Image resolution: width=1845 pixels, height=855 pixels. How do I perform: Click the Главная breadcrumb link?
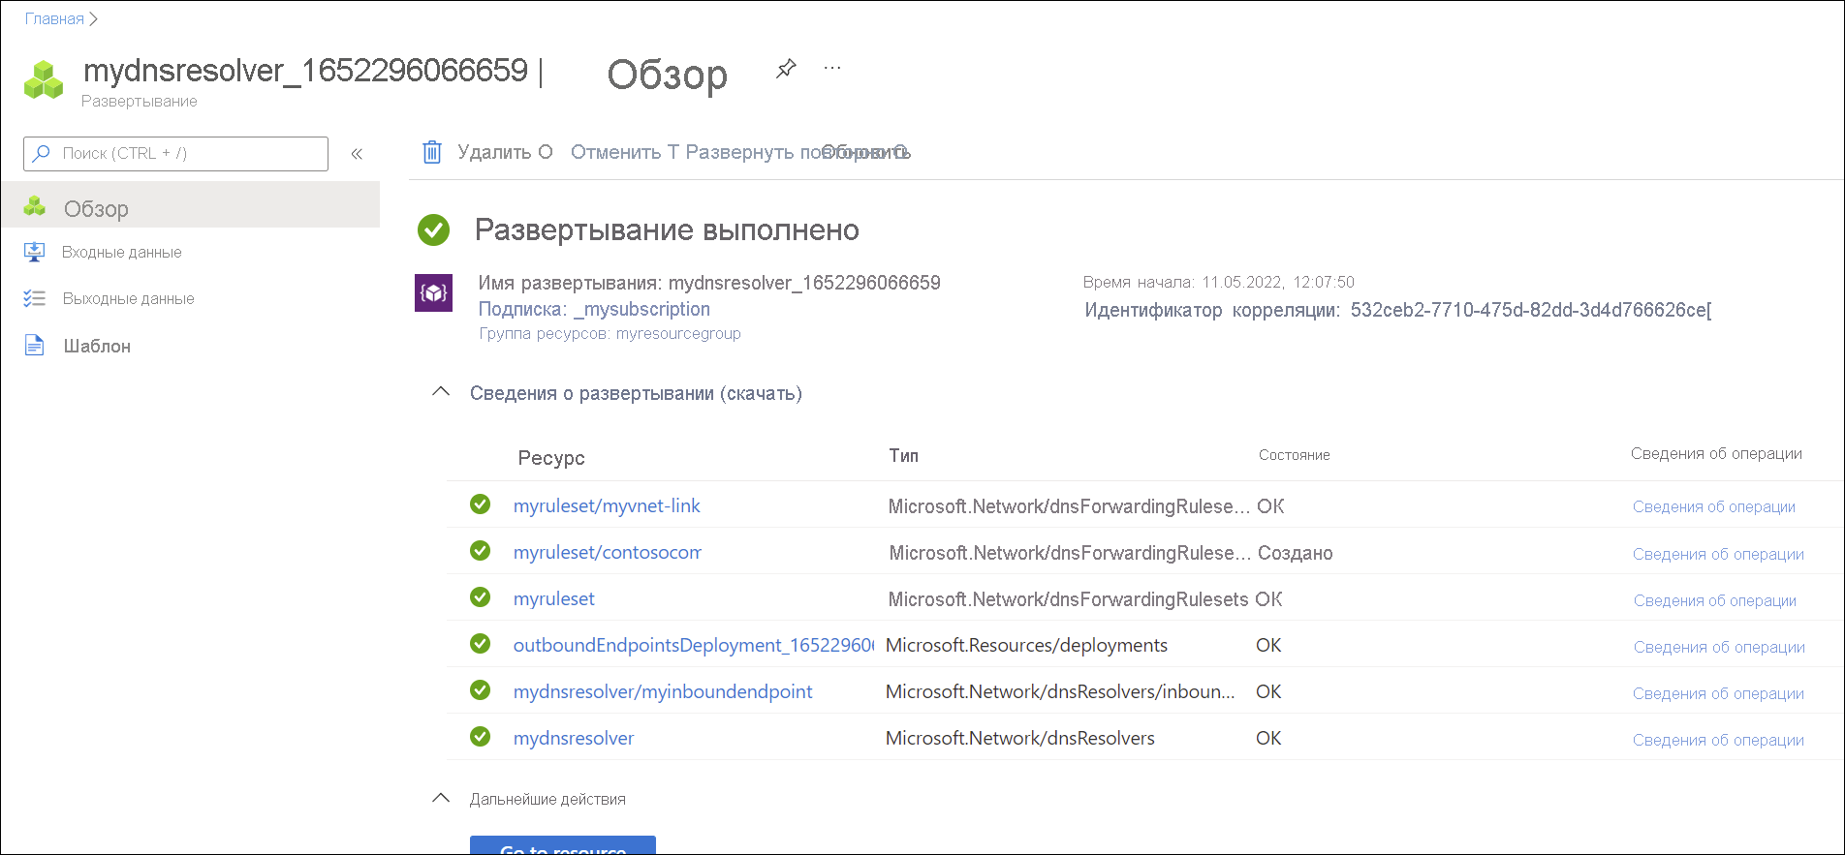pyautogui.click(x=54, y=19)
